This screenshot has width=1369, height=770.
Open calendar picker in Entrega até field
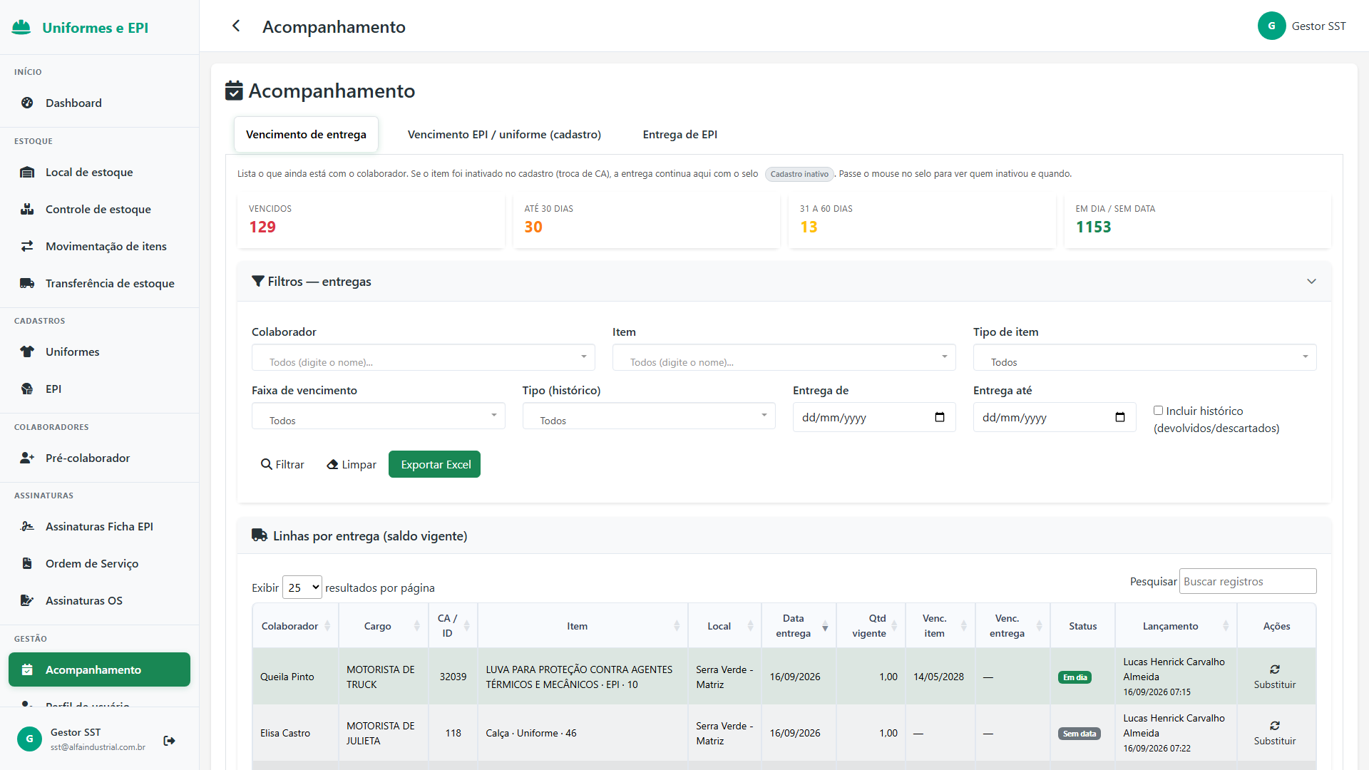(1120, 417)
